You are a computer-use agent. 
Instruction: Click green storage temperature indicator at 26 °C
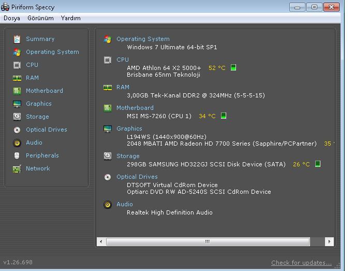point(318,164)
